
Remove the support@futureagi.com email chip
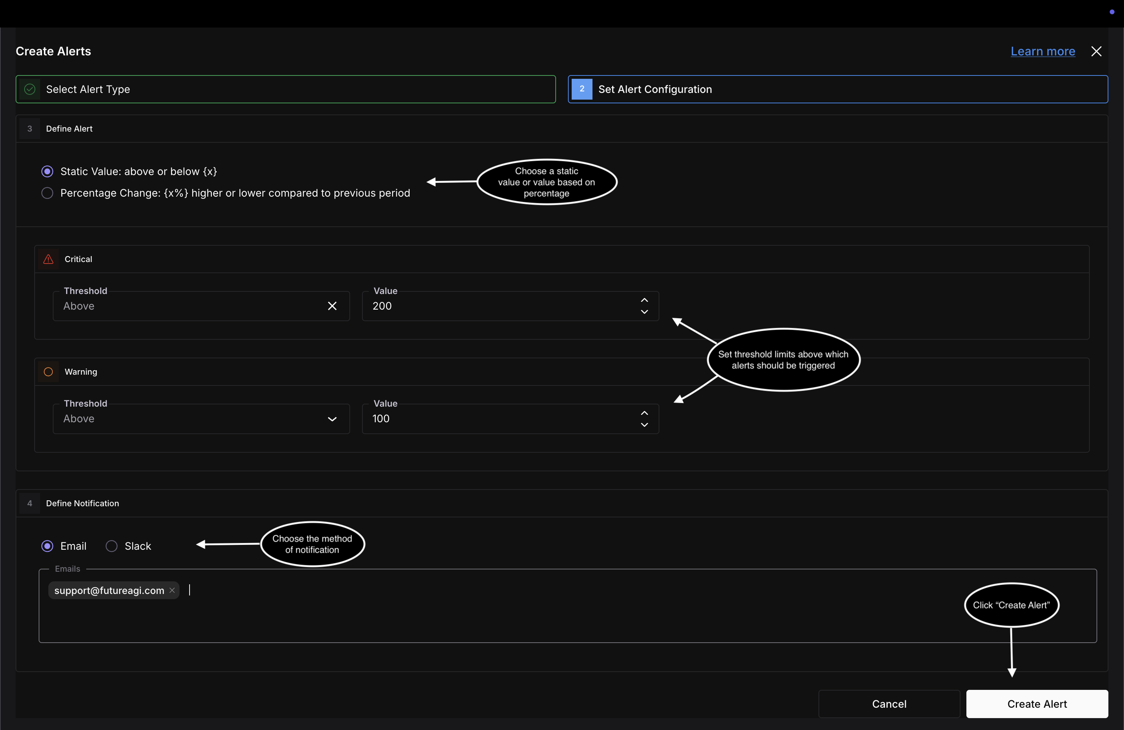pyautogui.click(x=172, y=590)
